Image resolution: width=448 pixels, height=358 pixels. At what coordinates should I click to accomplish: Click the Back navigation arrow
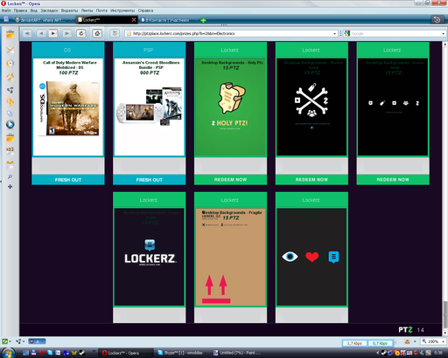pos(41,33)
